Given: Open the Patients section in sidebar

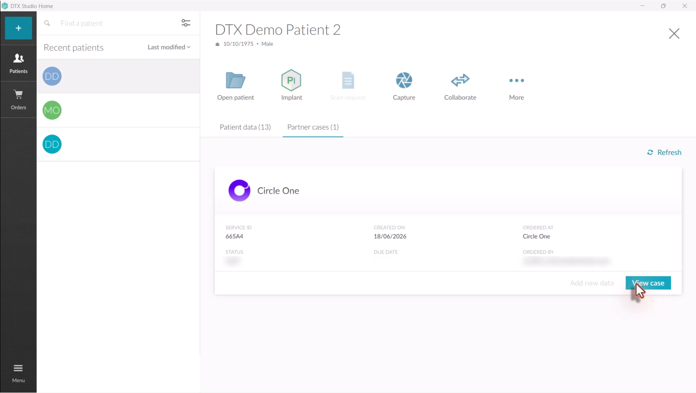Looking at the screenshot, I should (18, 64).
